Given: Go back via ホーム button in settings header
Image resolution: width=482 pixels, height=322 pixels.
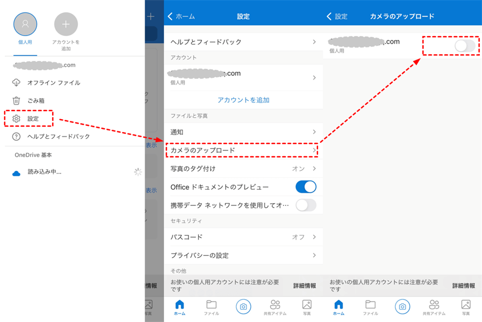Looking at the screenshot, I should coord(181,17).
